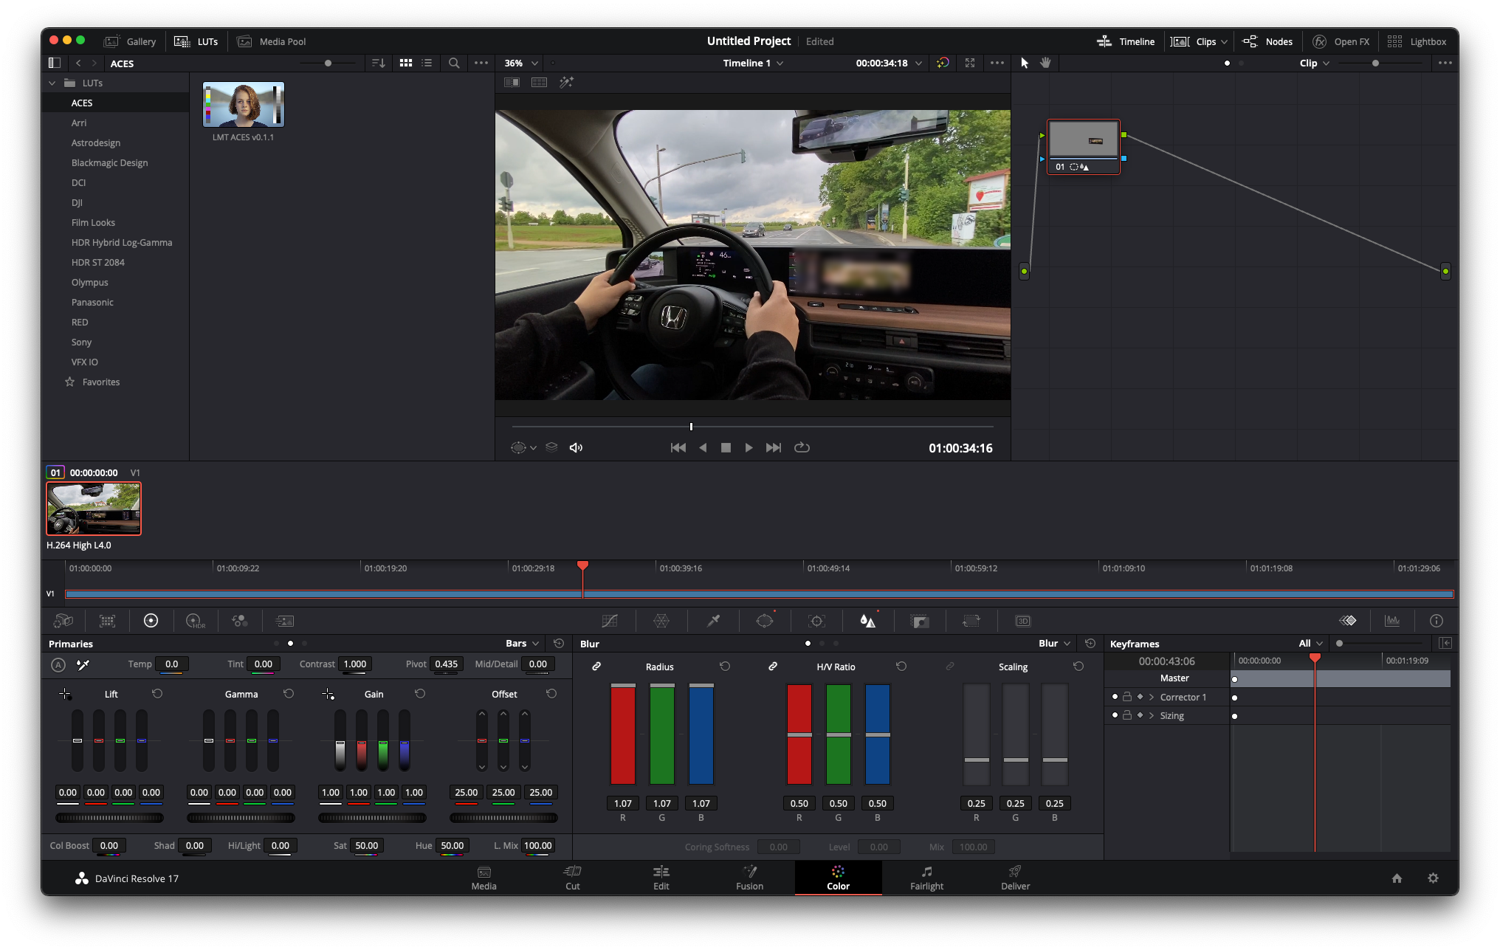Open the Tracker palette icon
Viewport: 1500px width, 950px height.
coord(816,621)
